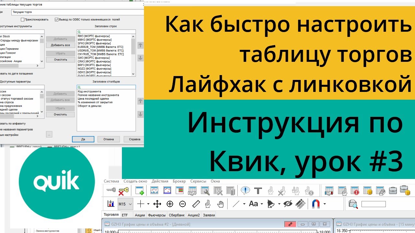Click the table with red dollar coin icon

click(355, 191)
